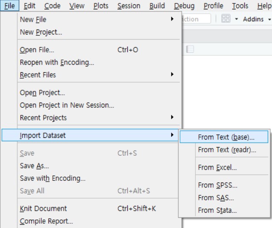272x228 pixels.
Task: Select Reopen with Encoding option
Action: [x=57, y=62]
